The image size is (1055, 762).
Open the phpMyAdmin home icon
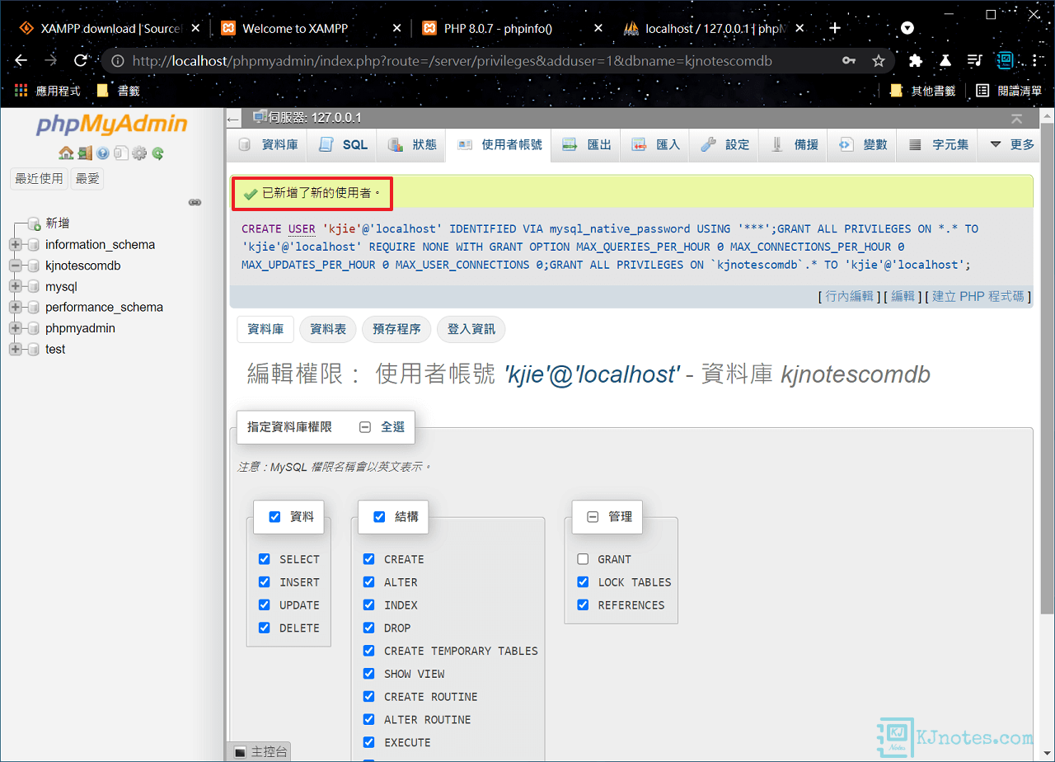(66, 153)
